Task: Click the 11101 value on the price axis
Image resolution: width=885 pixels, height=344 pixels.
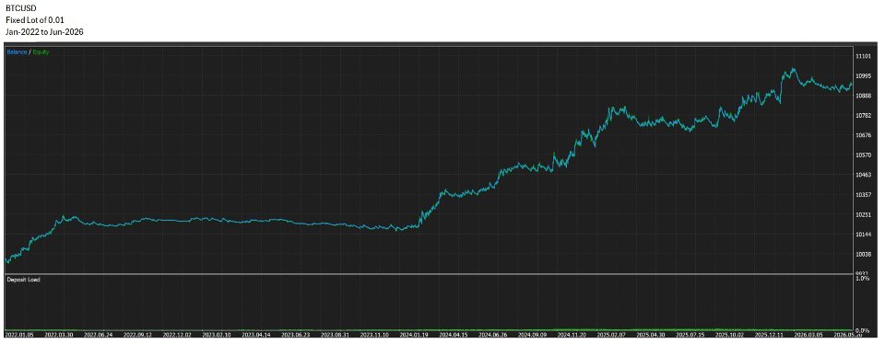Action: click(864, 56)
